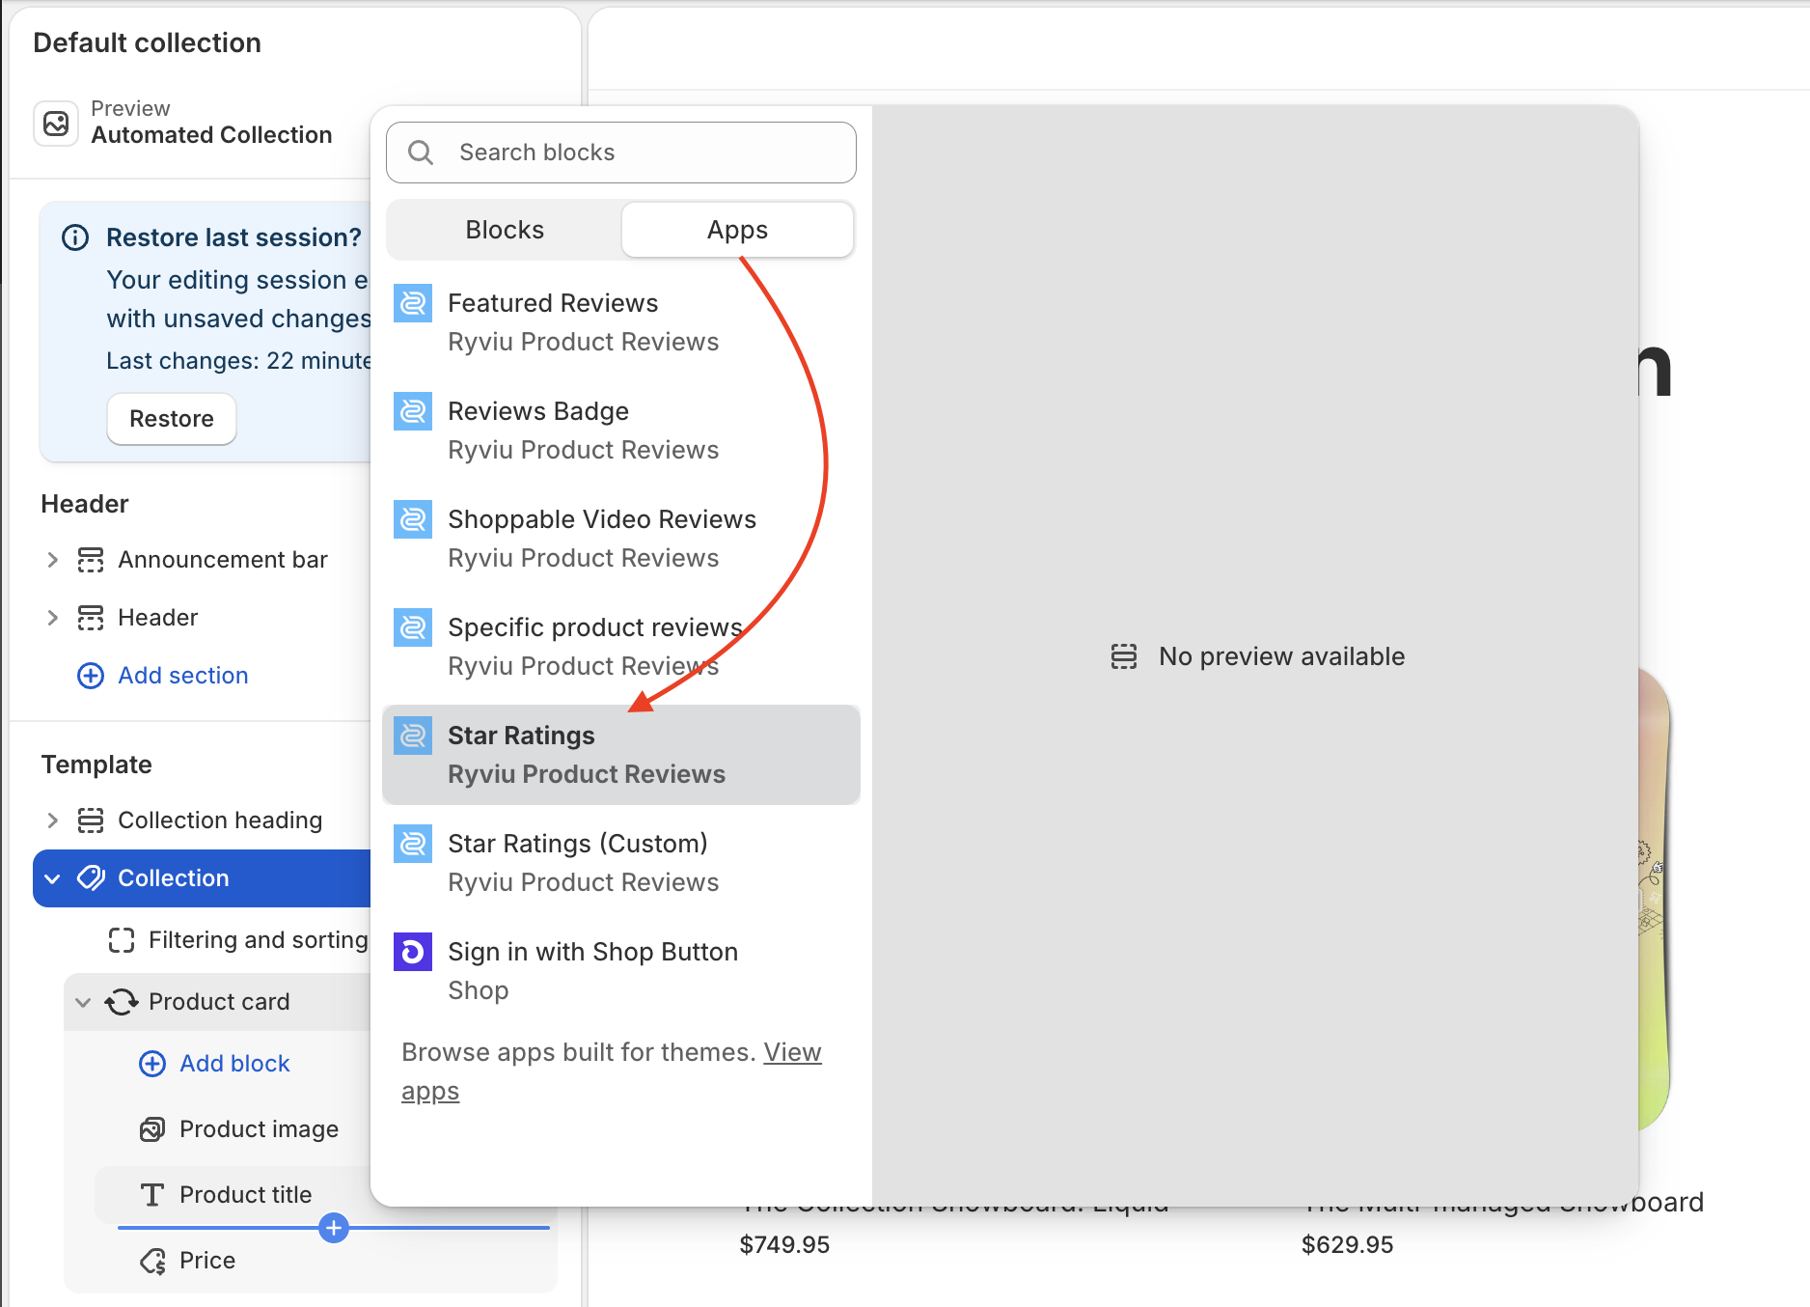The width and height of the screenshot is (1810, 1307).
Task: Select the Shoppable Video Reviews app block
Action: point(621,539)
